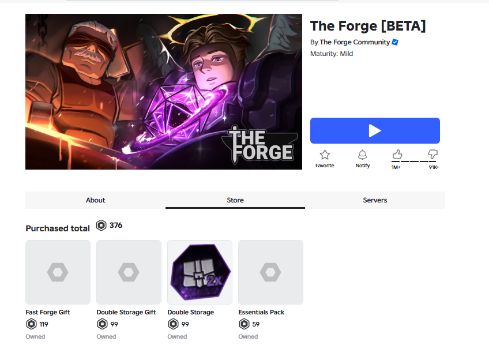Click the Double Storage pass thumbnail
489x349 pixels.
pos(200,272)
